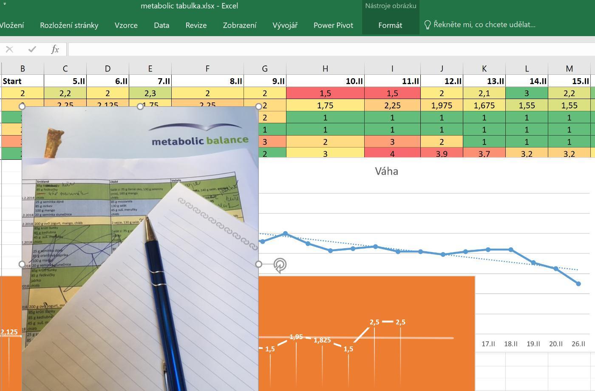The height and width of the screenshot is (391, 595).
Task: Select the 'Váha' chart title
Action: coord(386,171)
